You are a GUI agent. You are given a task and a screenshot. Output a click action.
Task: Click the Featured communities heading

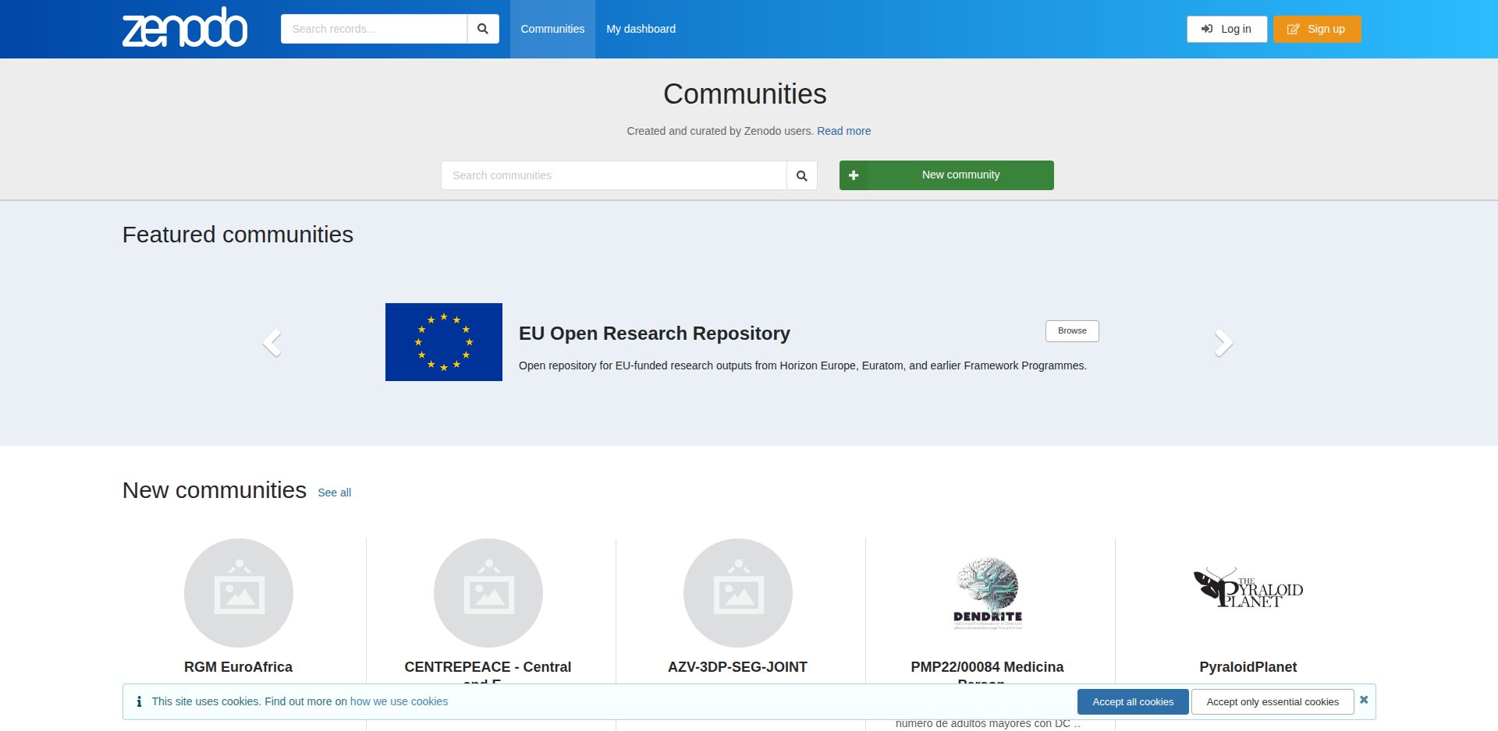(x=238, y=235)
